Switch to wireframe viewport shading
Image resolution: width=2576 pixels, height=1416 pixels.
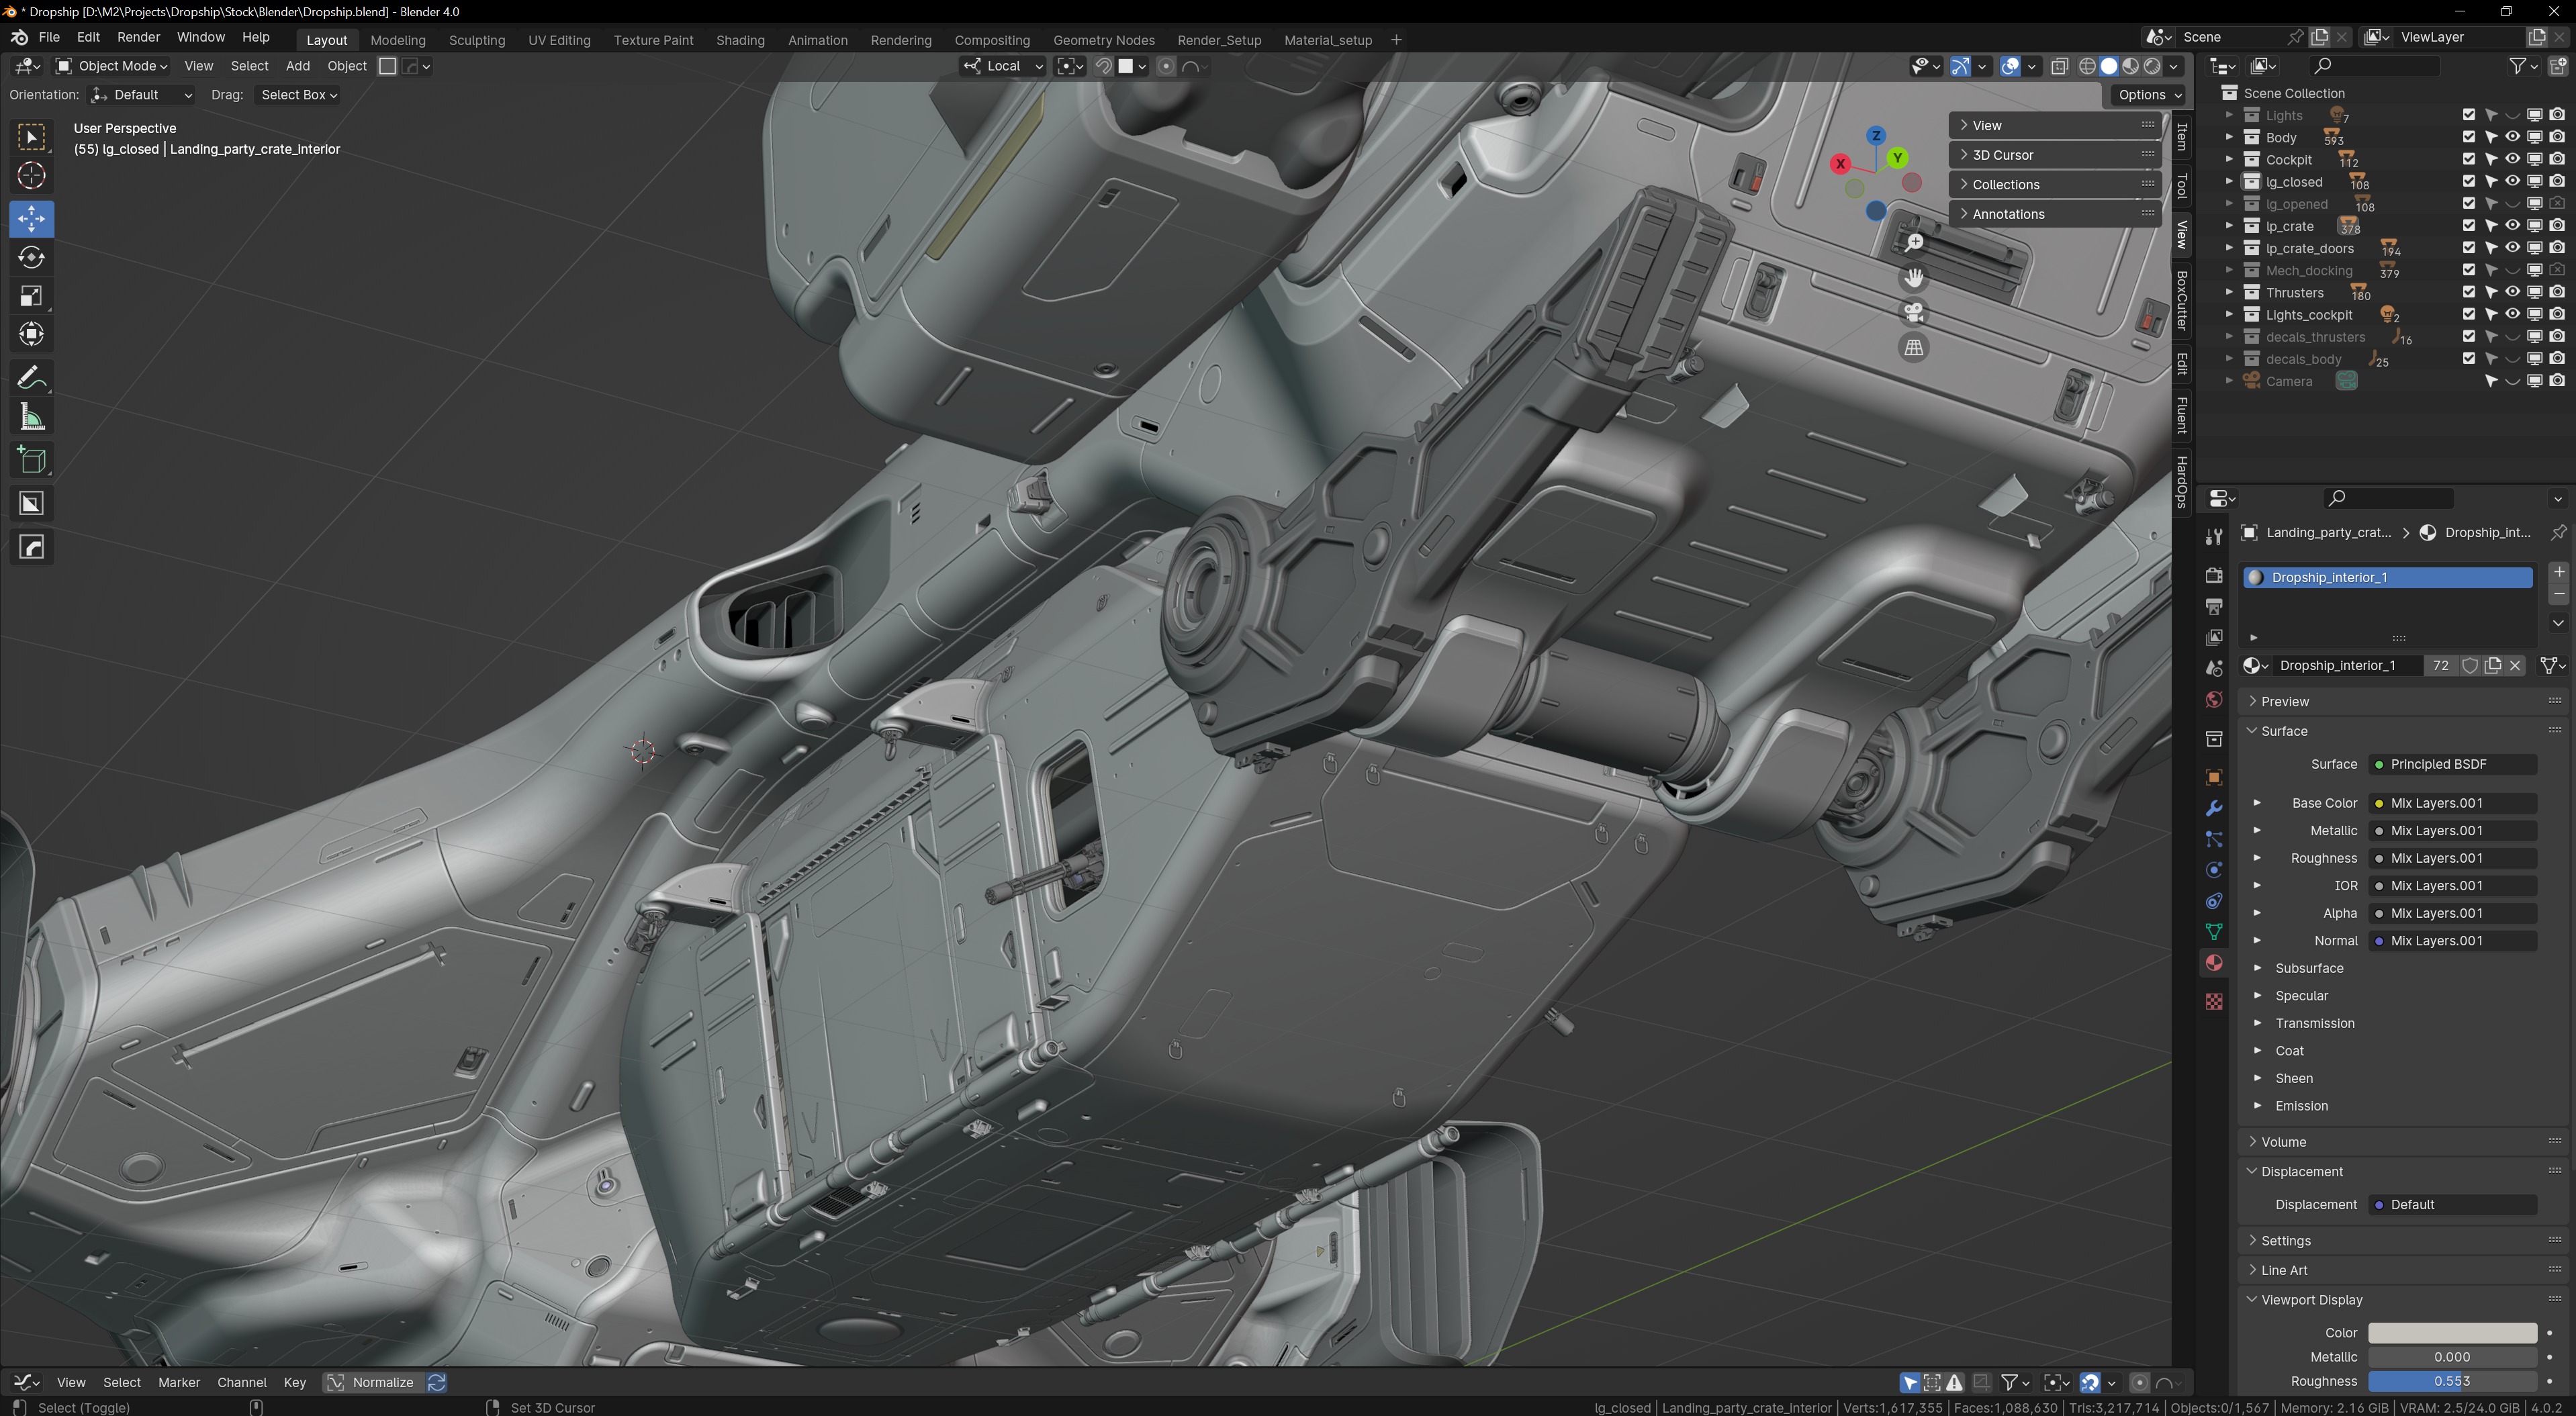2087,66
